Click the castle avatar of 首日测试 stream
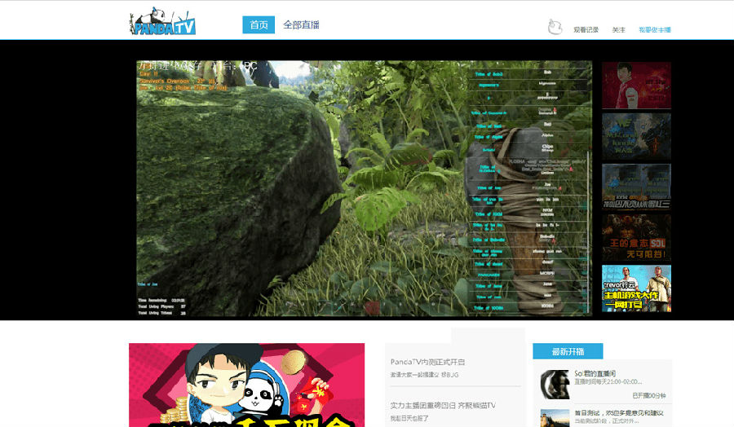 pyautogui.click(x=555, y=418)
